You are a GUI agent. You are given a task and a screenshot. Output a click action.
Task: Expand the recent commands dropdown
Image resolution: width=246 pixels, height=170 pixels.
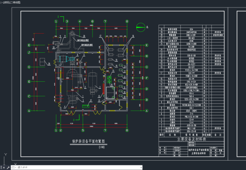(x=14, y=168)
